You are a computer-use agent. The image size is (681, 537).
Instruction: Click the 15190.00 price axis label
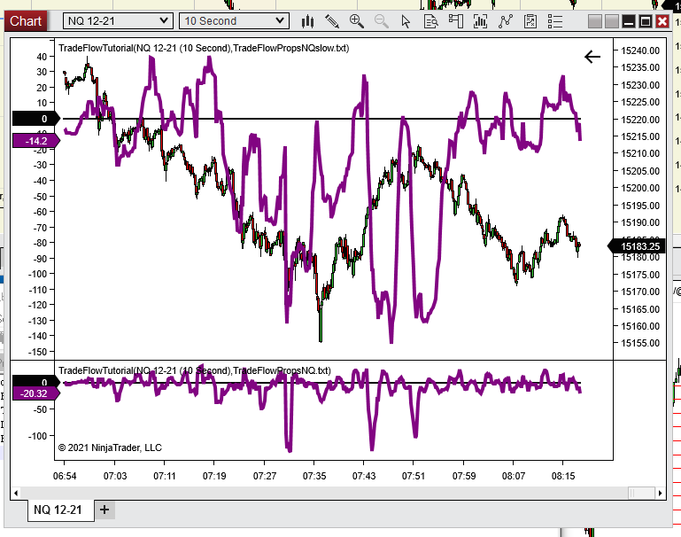(640, 222)
